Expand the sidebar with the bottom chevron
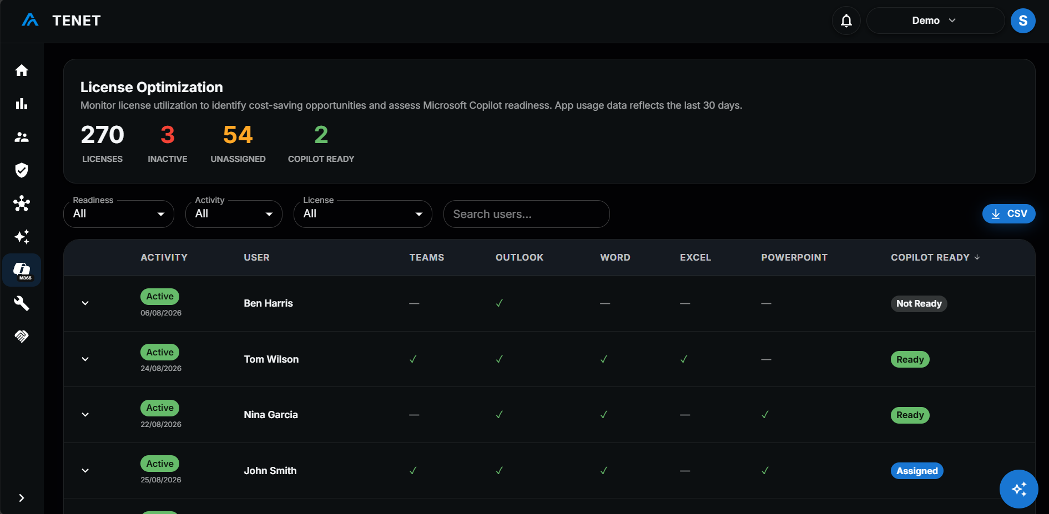The height and width of the screenshot is (514, 1049). [x=21, y=498]
